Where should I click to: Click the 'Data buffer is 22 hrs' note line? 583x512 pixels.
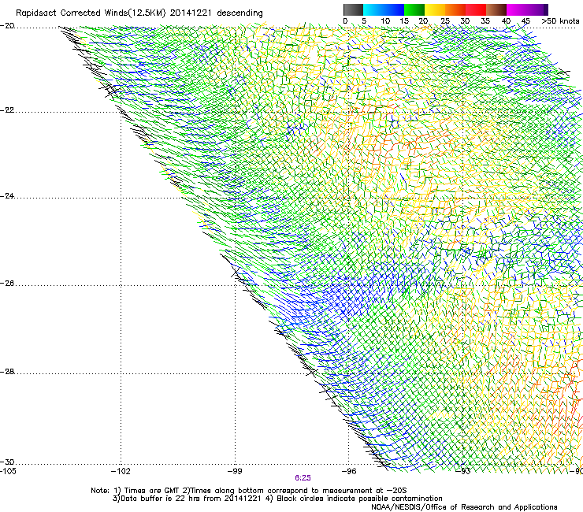tap(277, 499)
